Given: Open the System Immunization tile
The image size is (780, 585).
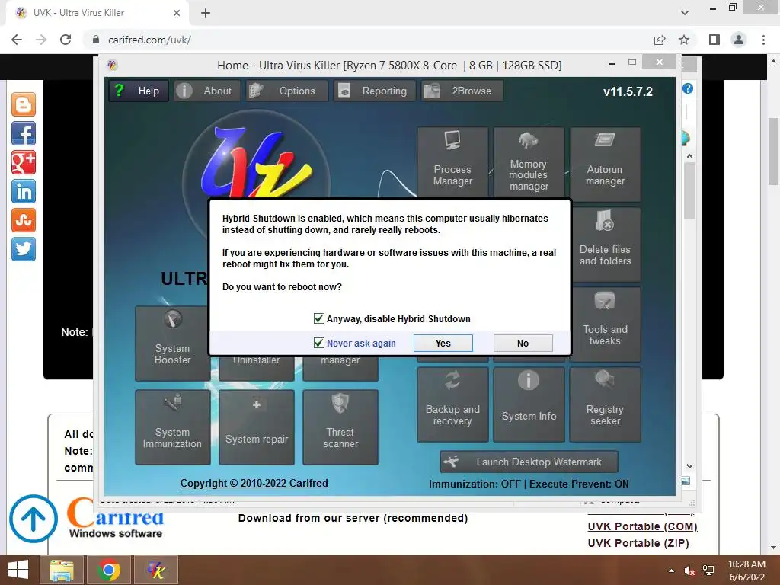Looking at the screenshot, I should point(172,427).
